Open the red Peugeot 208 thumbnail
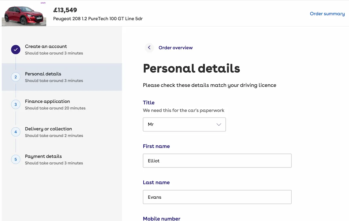 (x=24, y=15)
